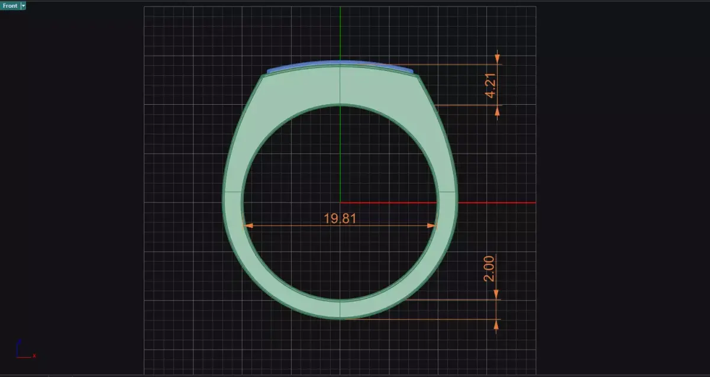Click the red X axis line

[438, 202]
